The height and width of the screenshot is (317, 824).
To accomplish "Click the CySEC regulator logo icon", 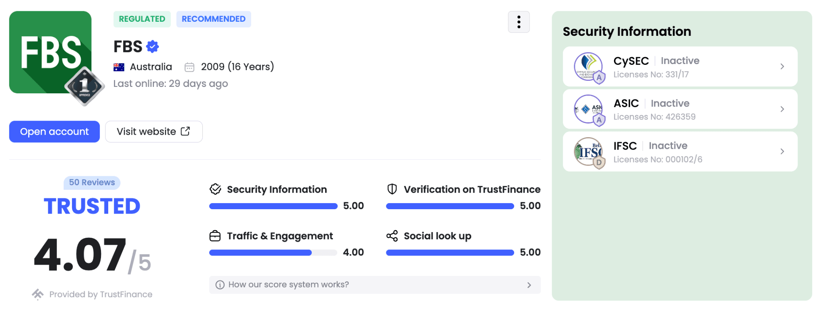I will coord(588,66).
